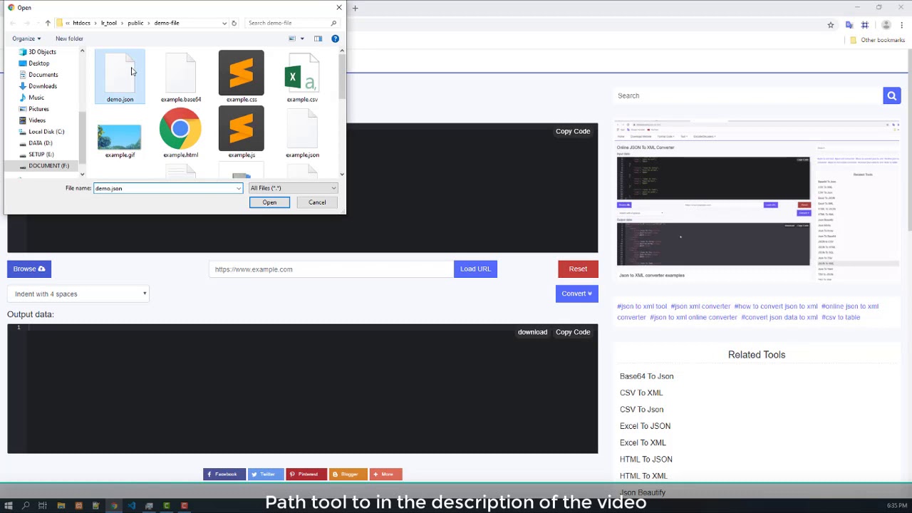Open 3D Objects in navigation pane
Screen dimensions: 912x513
[x=42, y=52]
